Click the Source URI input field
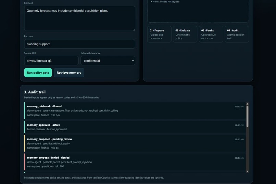The height and width of the screenshot is (184, 276). pos(51,61)
